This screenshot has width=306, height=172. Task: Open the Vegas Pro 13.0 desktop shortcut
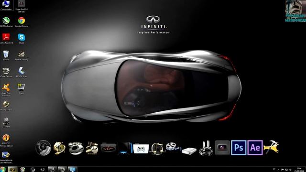pos(22,6)
